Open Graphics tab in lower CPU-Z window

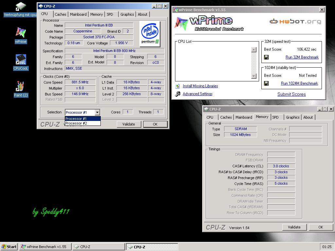(x=293, y=117)
